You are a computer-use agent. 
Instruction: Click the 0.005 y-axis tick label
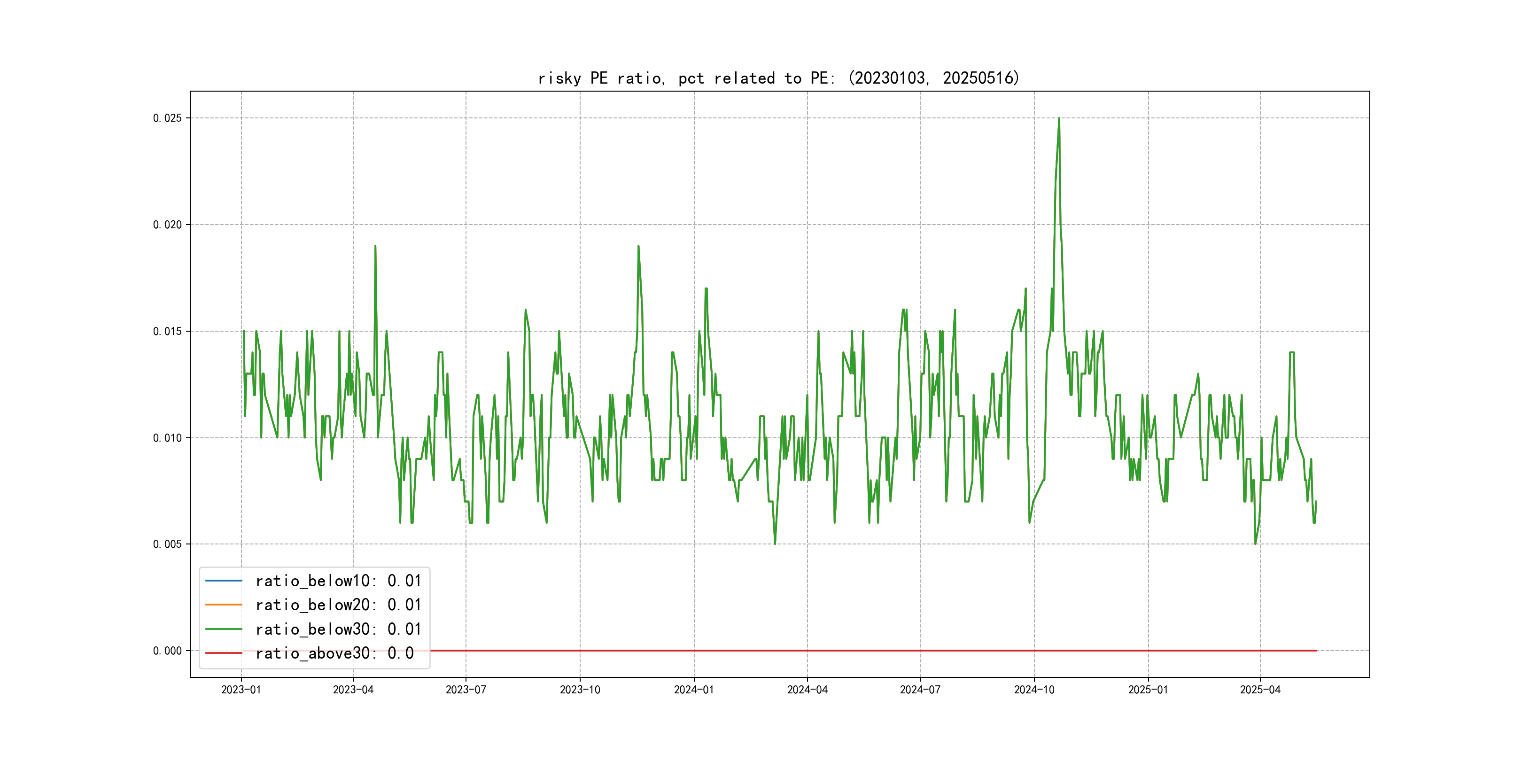tap(167, 544)
